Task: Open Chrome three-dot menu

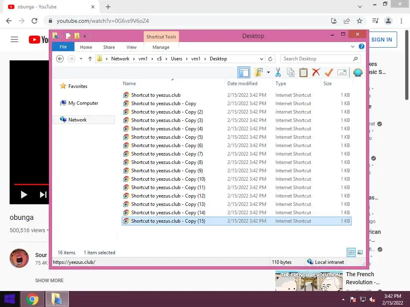Action: [401, 21]
